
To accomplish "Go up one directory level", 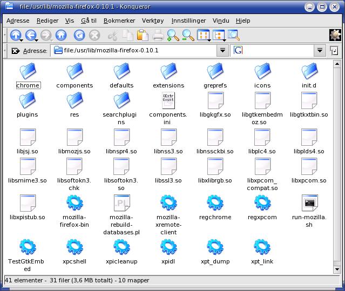I will tap(15, 35).
